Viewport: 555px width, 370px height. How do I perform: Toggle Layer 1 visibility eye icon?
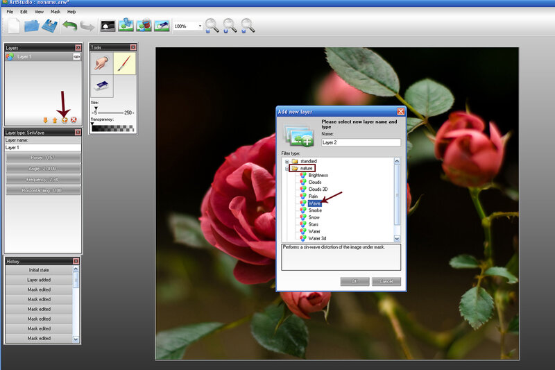coord(76,57)
